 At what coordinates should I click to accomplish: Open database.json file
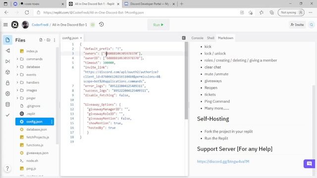coord(37,130)
